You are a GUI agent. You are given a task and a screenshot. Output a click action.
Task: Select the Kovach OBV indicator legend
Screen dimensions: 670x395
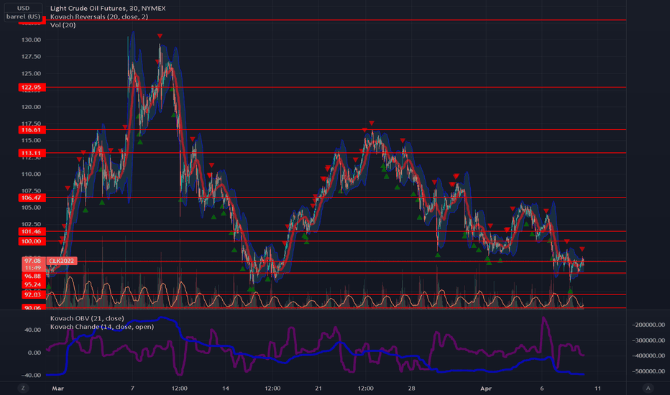click(87, 318)
